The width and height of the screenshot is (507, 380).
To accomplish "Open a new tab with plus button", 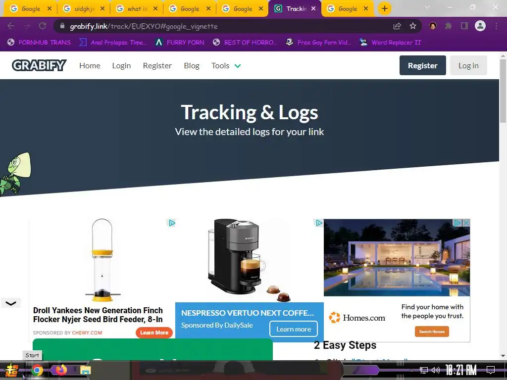I will (x=384, y=9).
